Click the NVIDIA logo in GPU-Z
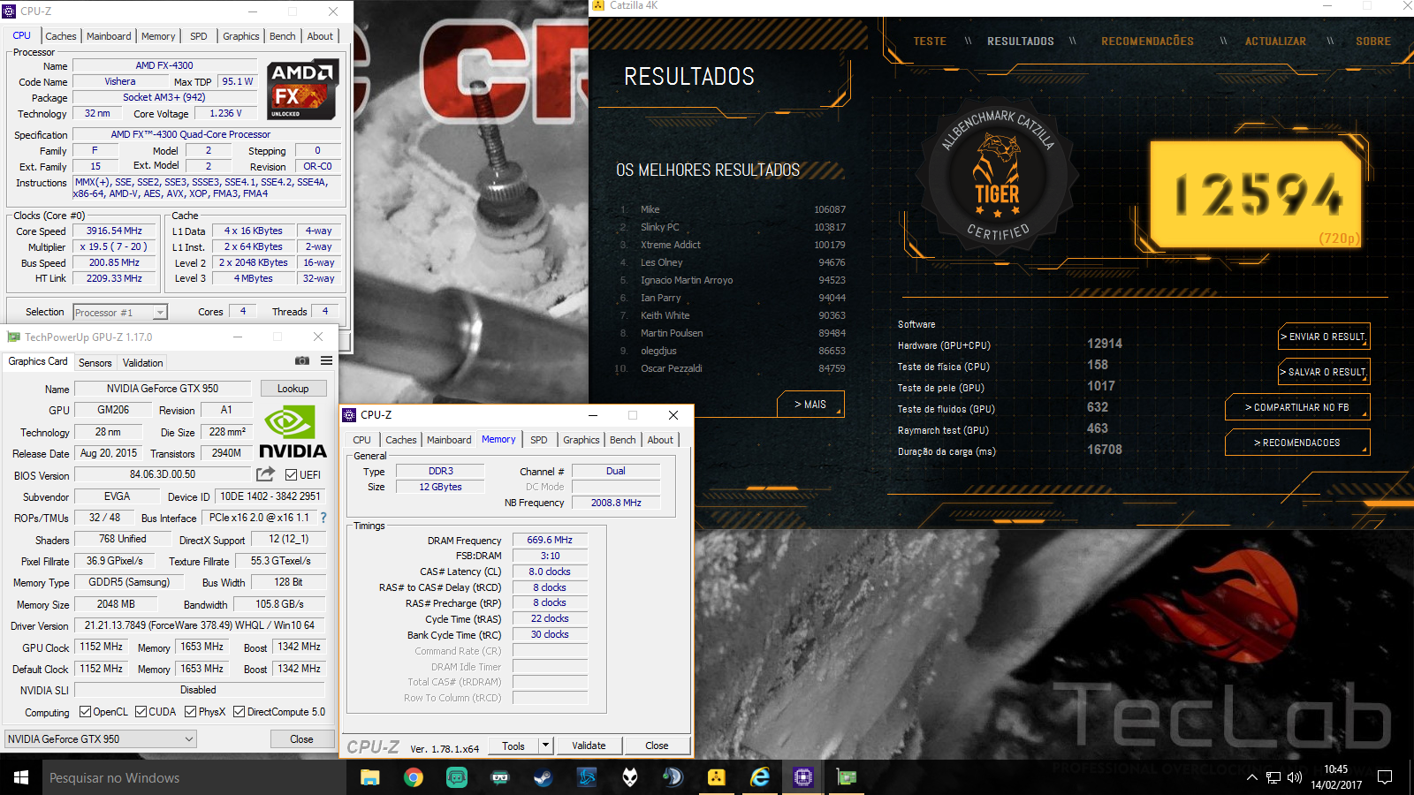The height and width of the screenshot is (795, 1414). click(293, 432)
